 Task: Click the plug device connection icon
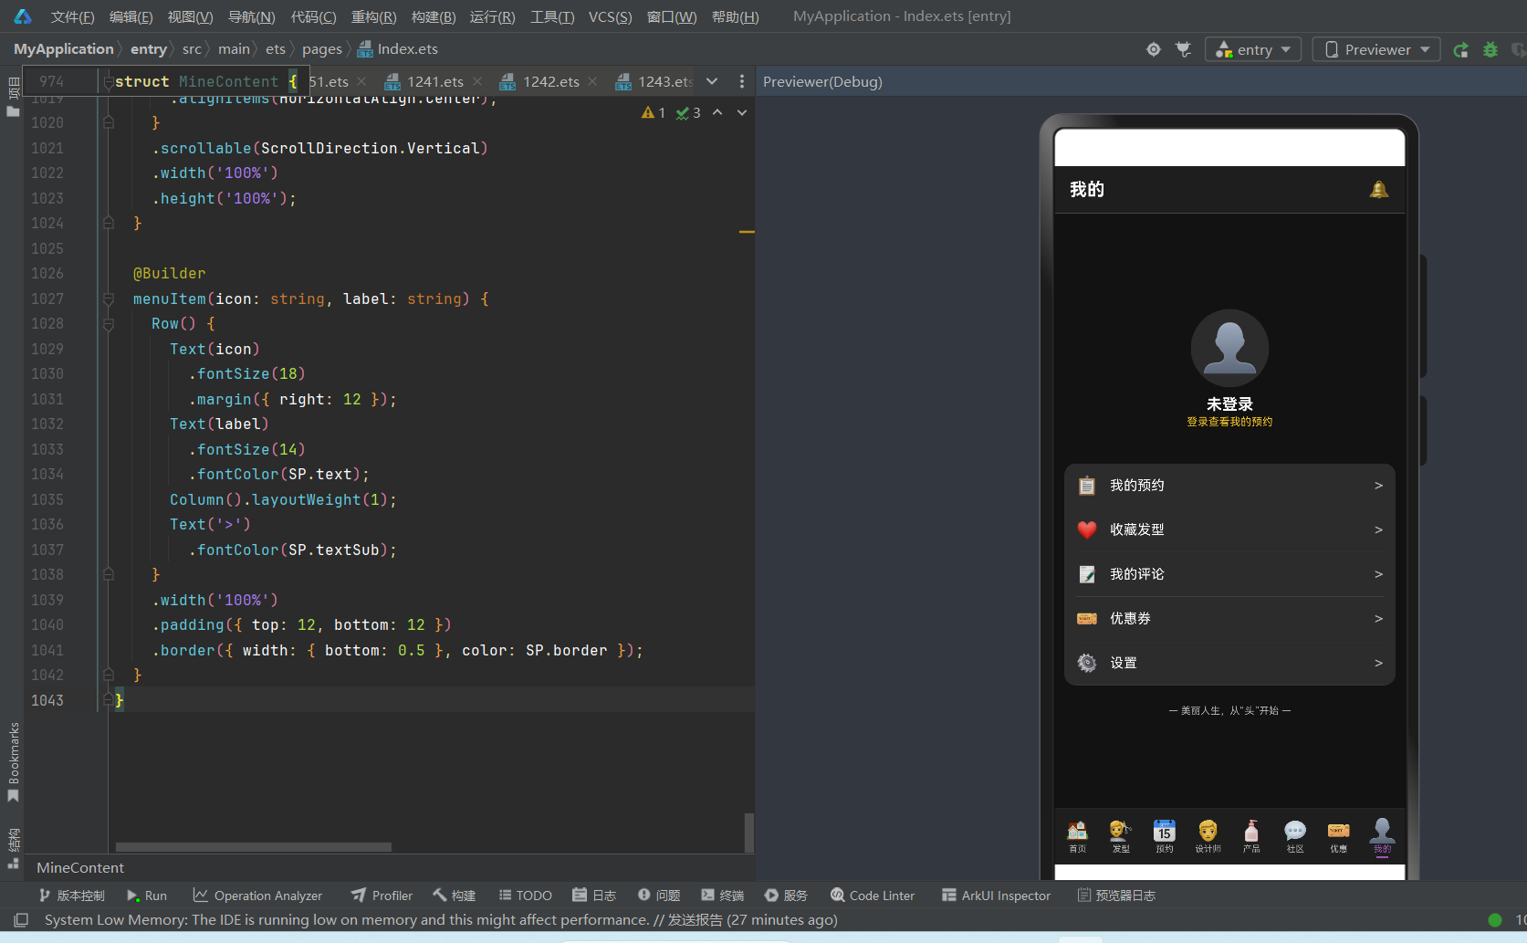[x=1184, y=49]
